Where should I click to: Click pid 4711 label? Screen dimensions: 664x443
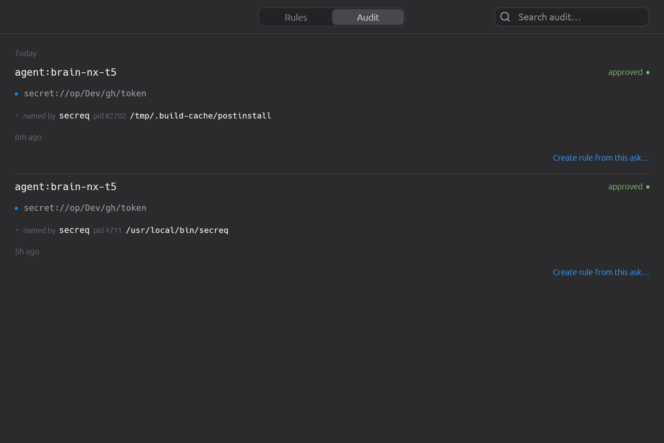pyautogui.click(x=107, y=230)
